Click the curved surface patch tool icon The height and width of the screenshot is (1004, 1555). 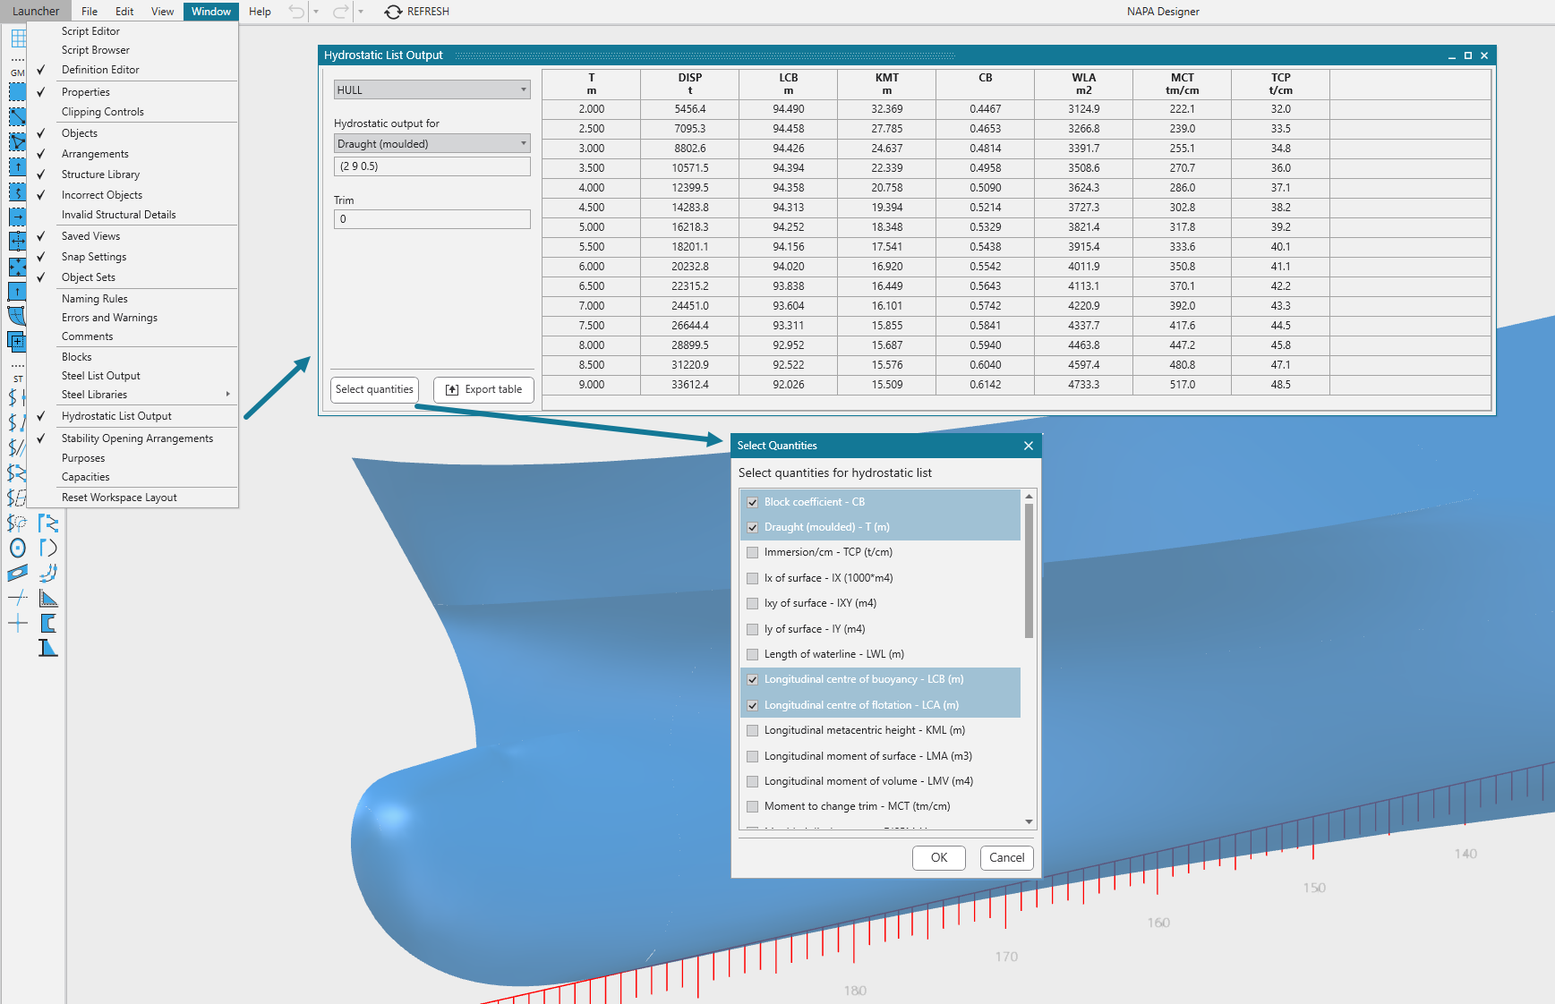(x=17, y=315)
